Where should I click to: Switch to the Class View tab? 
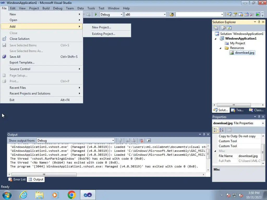256,110
